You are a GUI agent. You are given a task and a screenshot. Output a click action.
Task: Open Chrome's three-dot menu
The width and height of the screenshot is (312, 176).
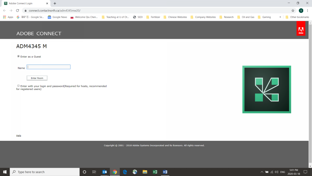pos(308,10)
